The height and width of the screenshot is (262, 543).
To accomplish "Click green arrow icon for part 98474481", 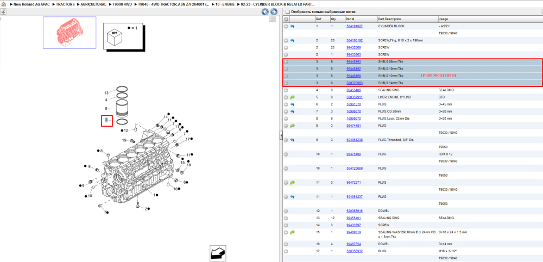I will click(x=292, y=126).
